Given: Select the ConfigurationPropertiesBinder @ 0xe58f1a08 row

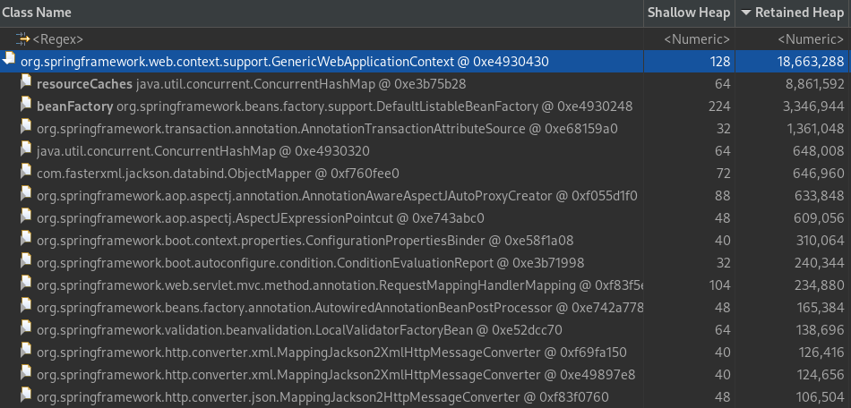Looking at the screenshot, I should (x=425, y=240).
